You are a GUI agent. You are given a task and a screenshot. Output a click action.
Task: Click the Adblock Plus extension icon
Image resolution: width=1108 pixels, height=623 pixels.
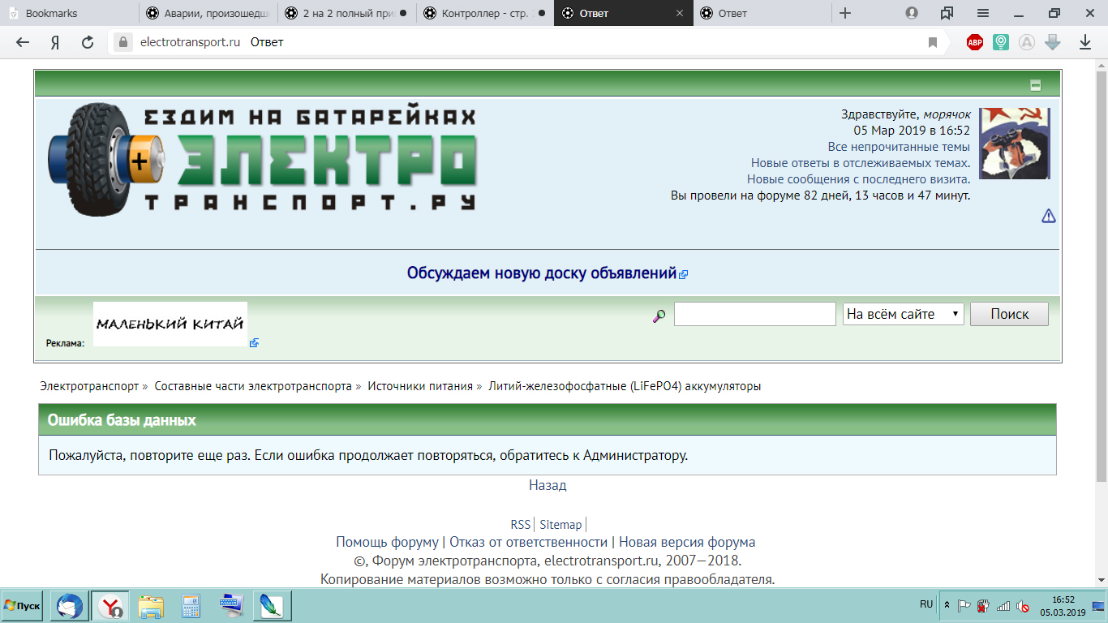(975, 42)
